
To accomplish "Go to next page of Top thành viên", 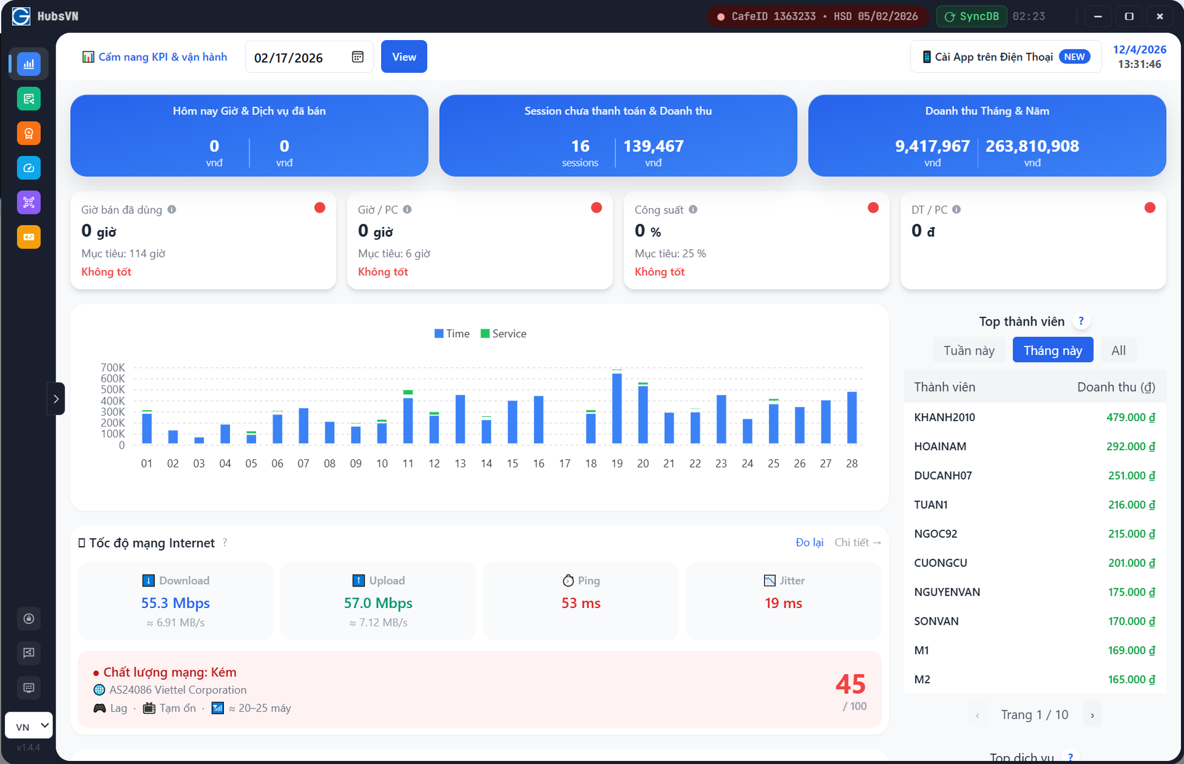I will coord(1092,715).
